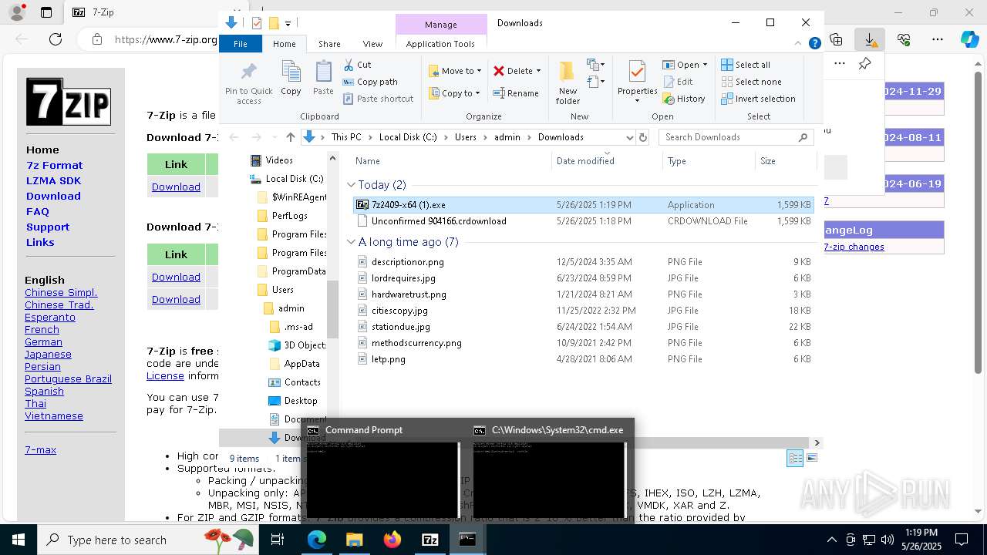987x555 pixels.
Task: Switch to the View ribbon tab
Action: tap(372, 44)
